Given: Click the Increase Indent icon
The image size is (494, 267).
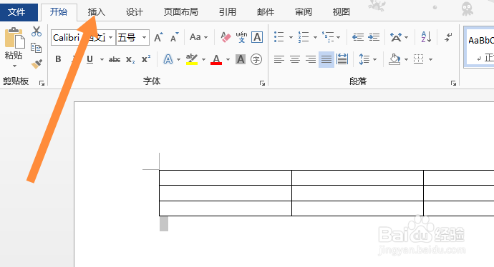Looking at the screenshot, I should pos(374,37).
